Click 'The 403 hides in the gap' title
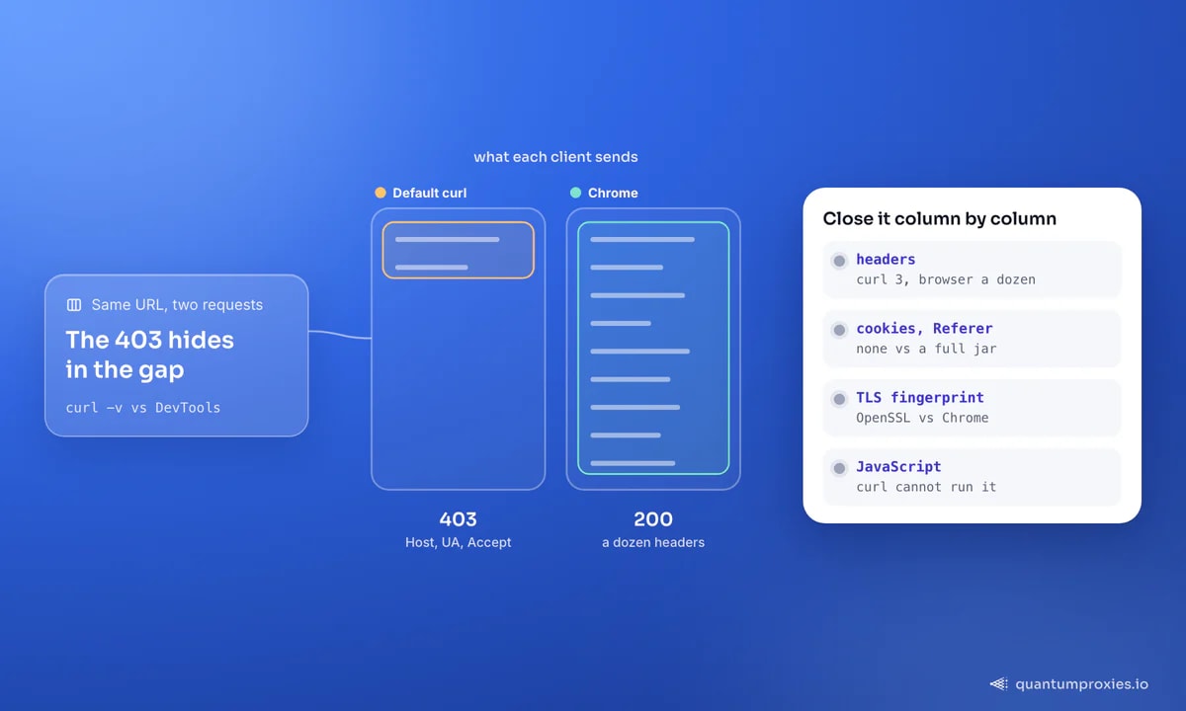 coord(150,355)
